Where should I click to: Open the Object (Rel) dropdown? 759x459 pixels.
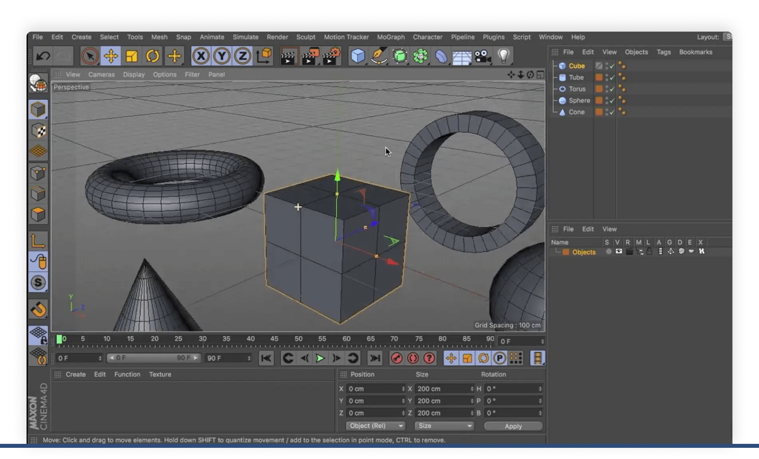376,426
